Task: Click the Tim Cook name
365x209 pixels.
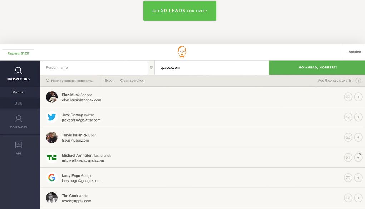Action: 70,196
